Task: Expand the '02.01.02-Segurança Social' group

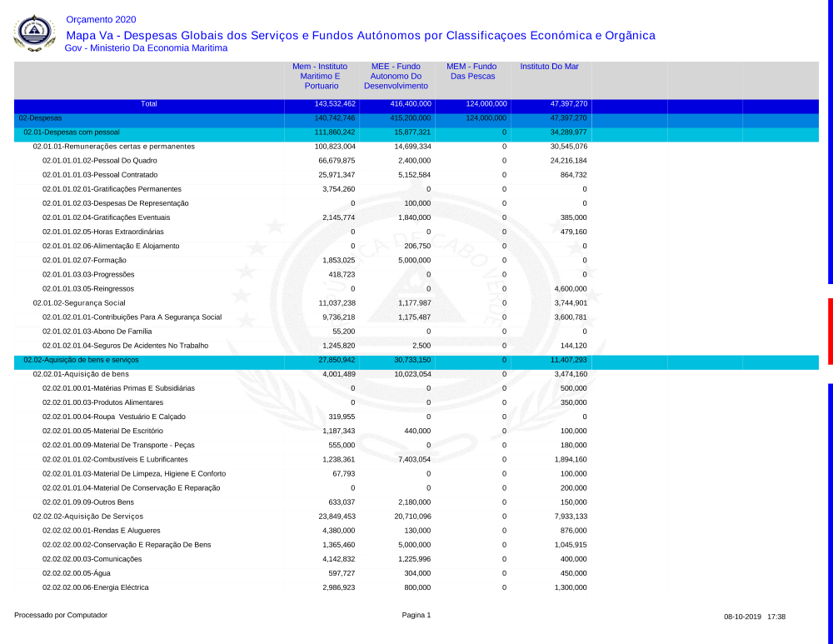Action: (x=79, y=302)
